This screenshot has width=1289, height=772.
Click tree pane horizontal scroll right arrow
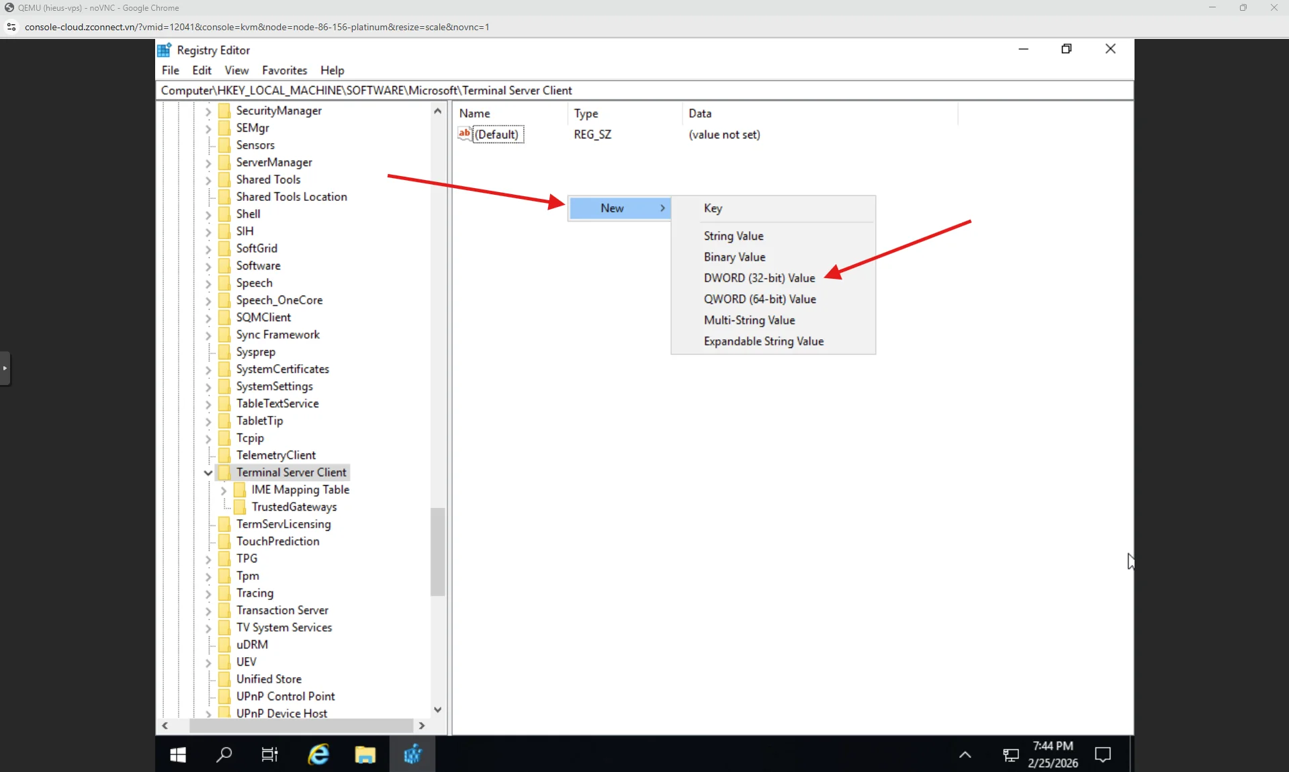point(422,726)
